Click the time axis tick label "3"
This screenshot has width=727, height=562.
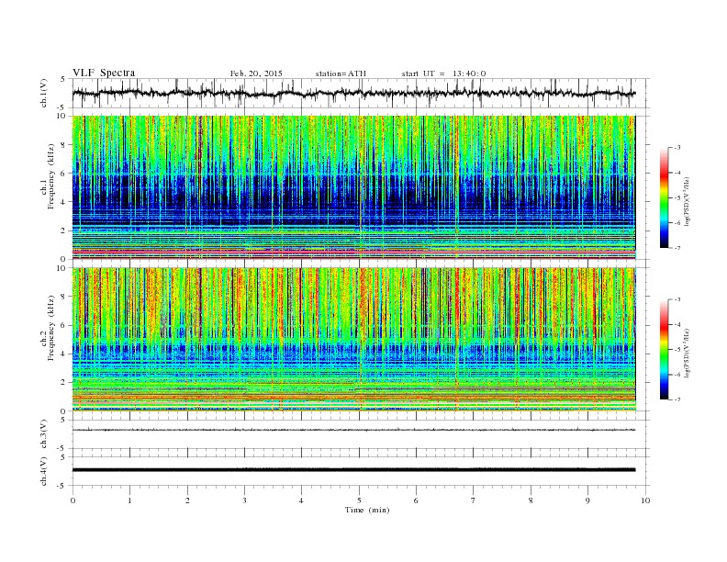(x=244, y=500)
